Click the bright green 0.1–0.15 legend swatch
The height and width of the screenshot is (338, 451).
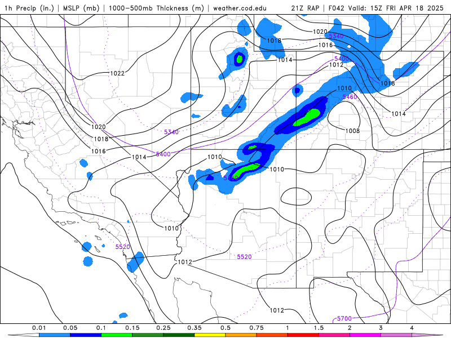pyautogui.click(x=117, y=335)
